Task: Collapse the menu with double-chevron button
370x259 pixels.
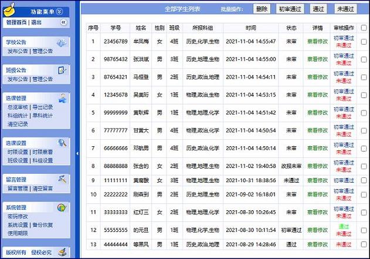Action: (x=64, y=22)
